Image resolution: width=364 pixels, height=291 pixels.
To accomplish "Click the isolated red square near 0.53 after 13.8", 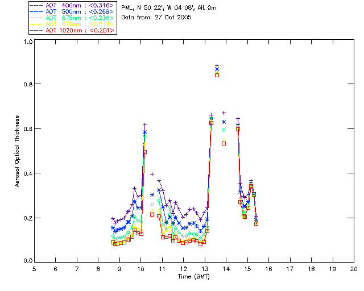I will 224,143.
